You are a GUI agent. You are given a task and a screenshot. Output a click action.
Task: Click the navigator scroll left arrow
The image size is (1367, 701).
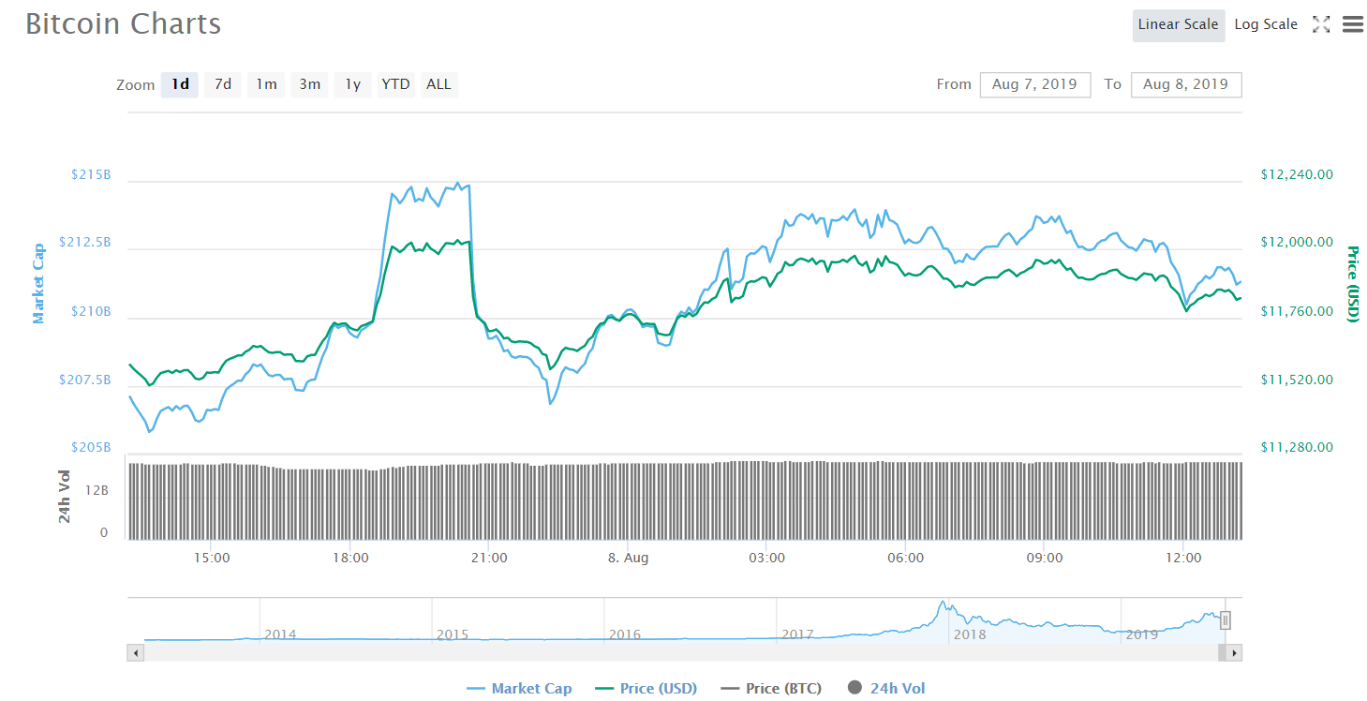tap(136, 653)
